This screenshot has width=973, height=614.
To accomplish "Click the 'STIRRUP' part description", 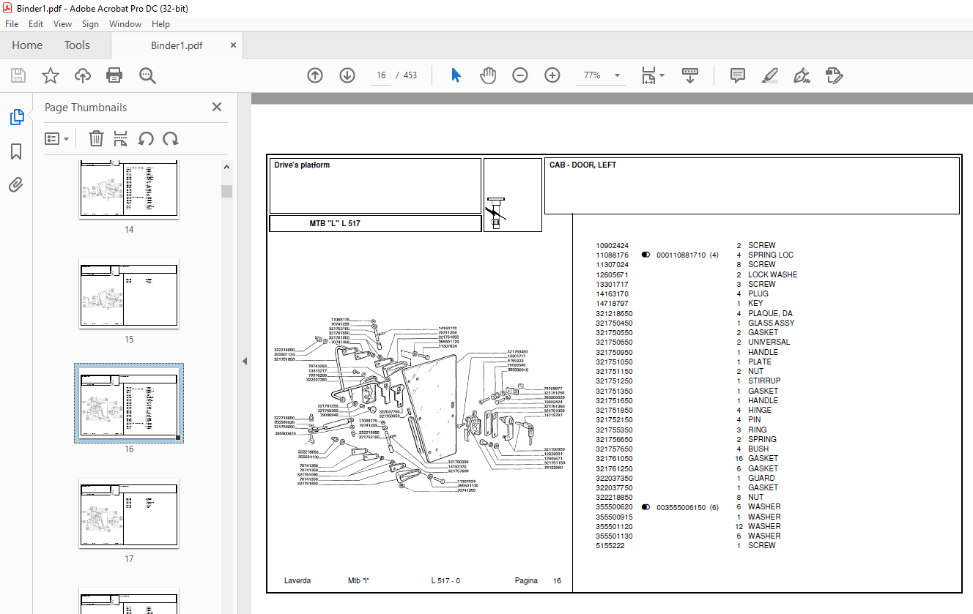I will [764, 381].
